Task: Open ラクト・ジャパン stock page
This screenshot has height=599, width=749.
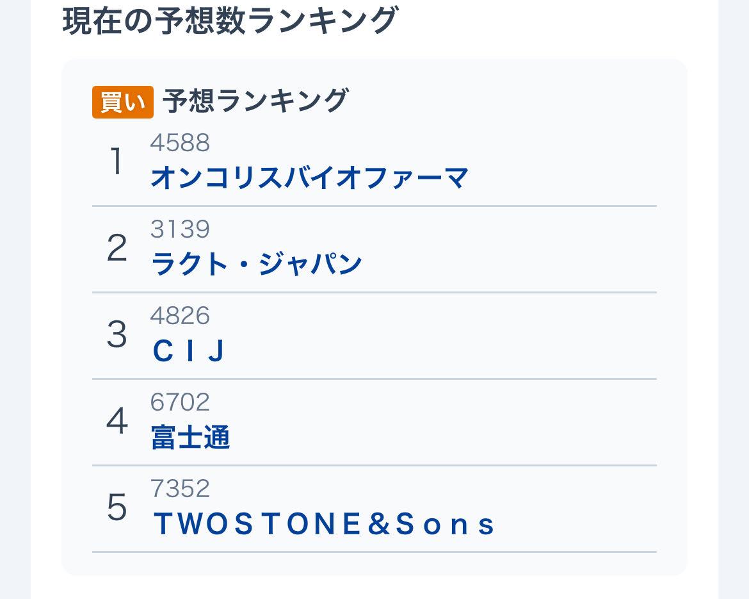Action: coord(256,264)
